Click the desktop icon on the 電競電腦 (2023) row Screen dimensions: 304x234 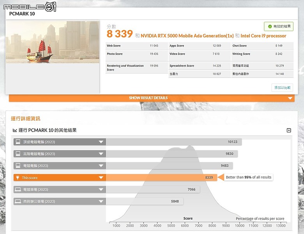pos(18,165)
